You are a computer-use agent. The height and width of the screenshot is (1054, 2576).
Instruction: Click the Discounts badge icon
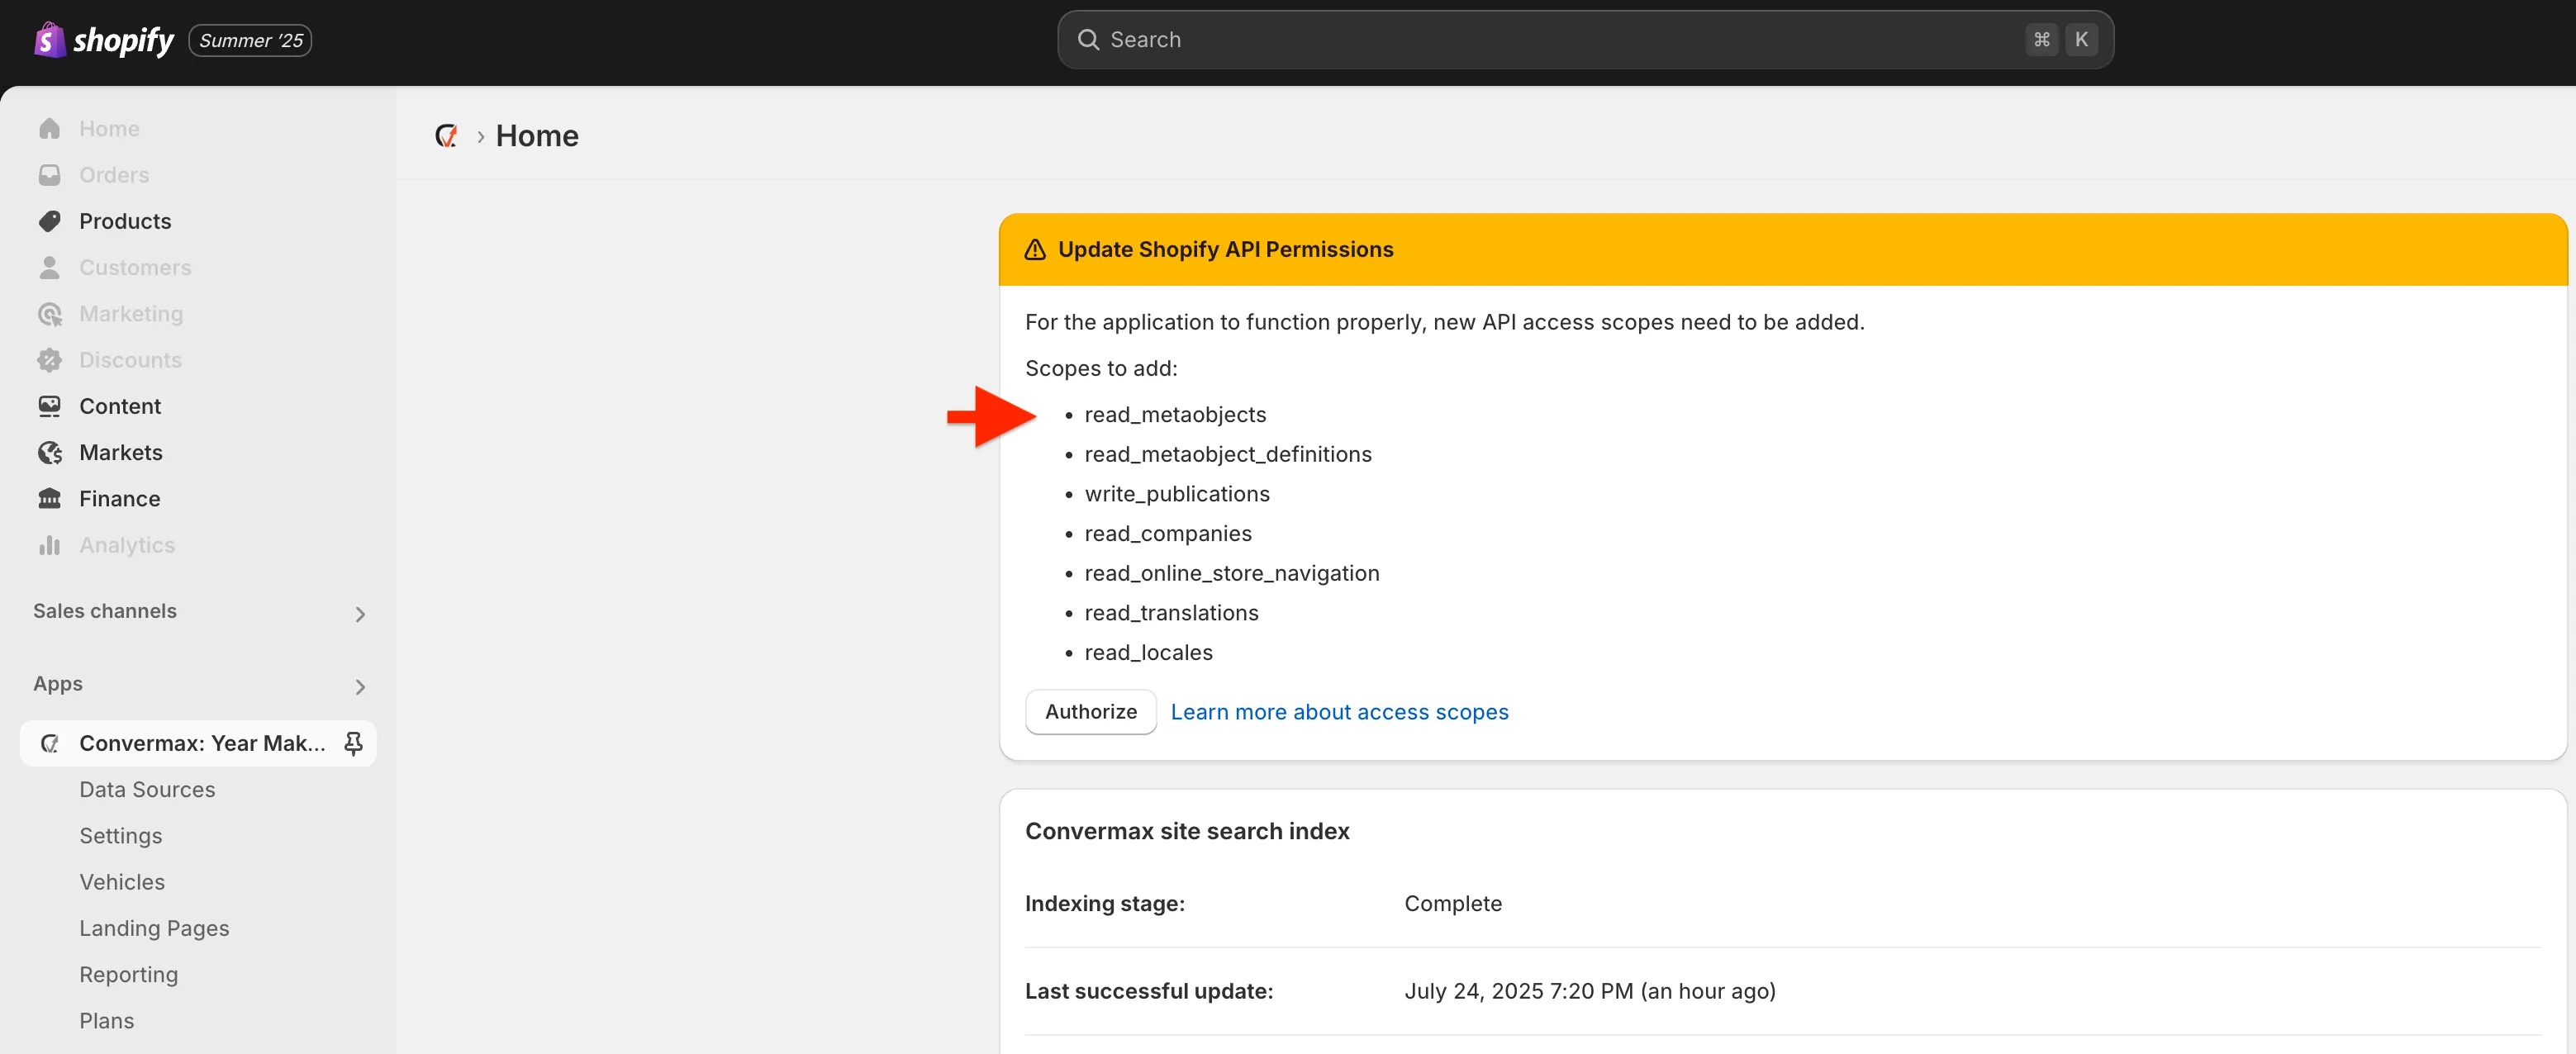tap(49, 360)
